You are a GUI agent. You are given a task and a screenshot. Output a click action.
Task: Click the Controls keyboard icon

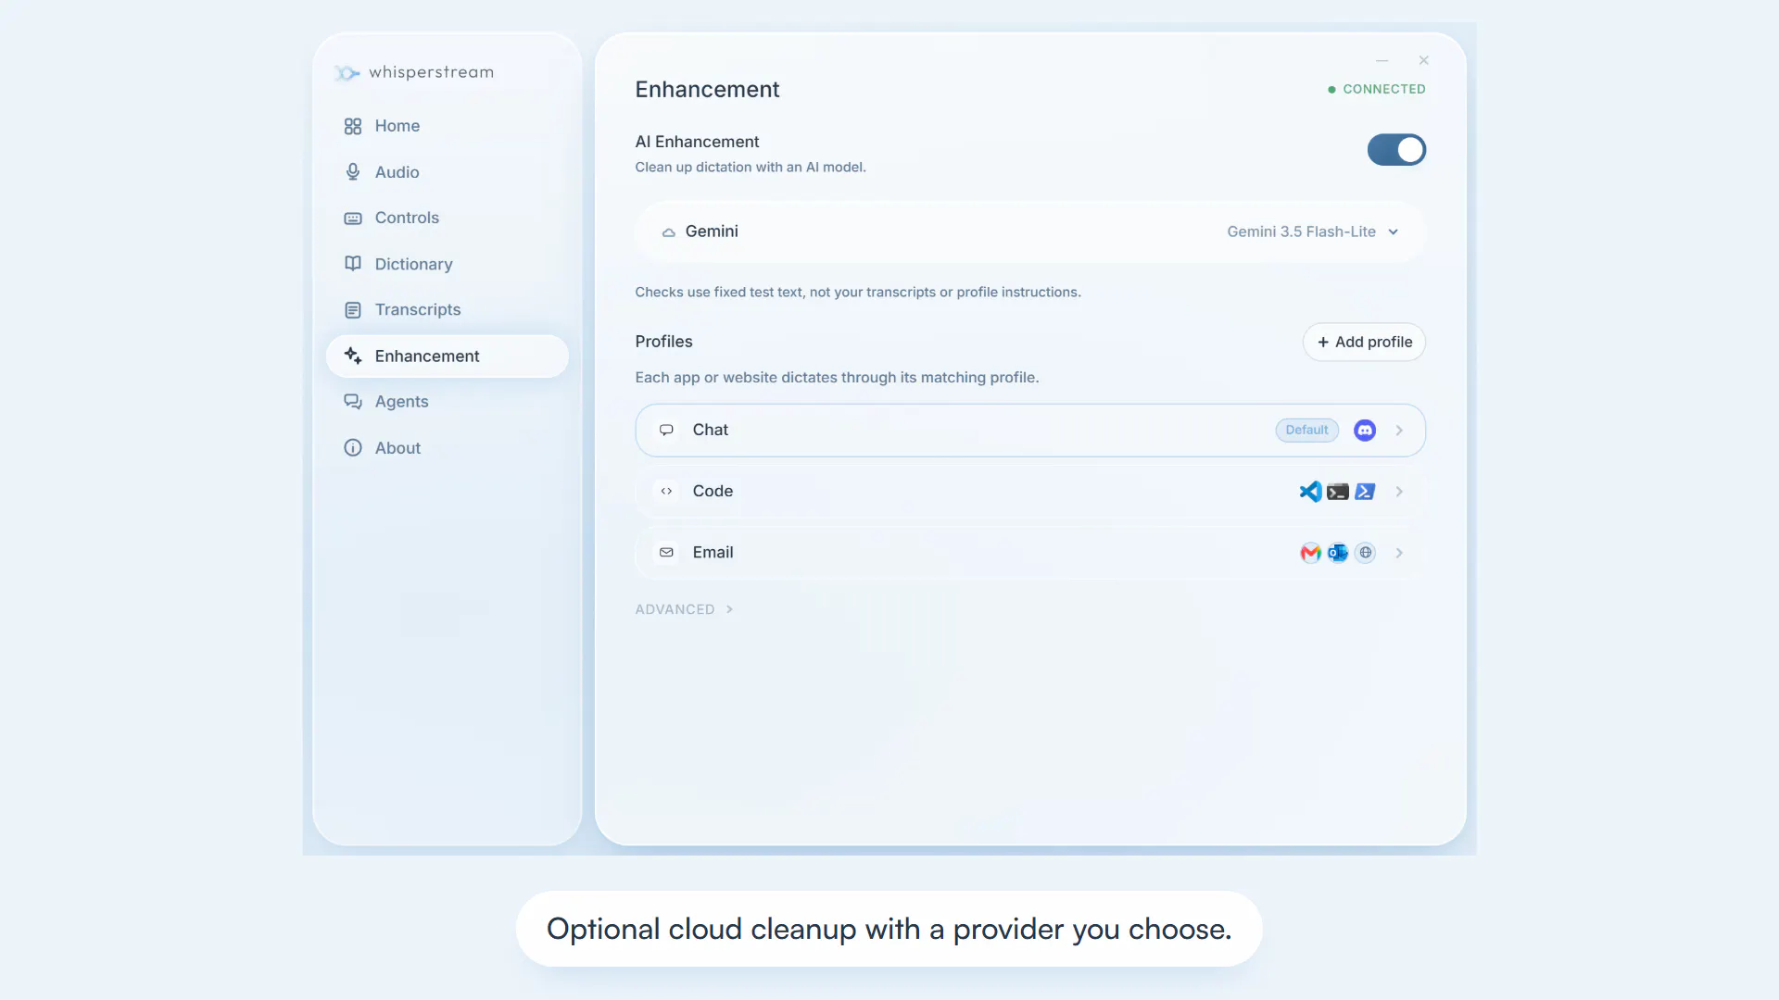pos(353,219)
